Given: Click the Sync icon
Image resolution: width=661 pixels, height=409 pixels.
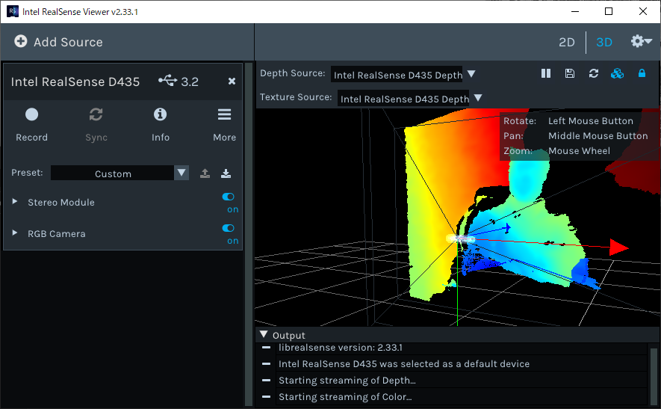Looking at the screenshot, I should (96, 114).
